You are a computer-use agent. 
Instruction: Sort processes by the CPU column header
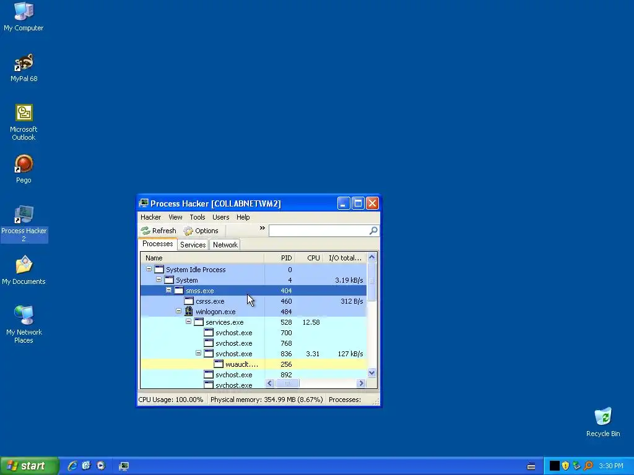[310, 258]
